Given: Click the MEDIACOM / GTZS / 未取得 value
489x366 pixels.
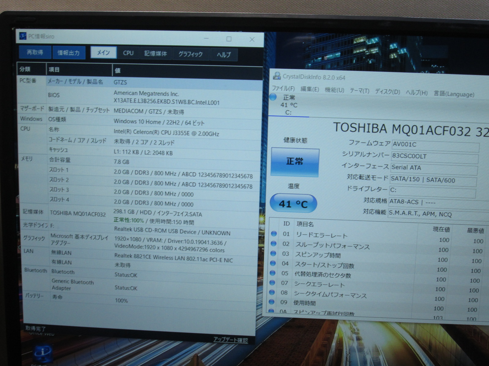Looking at the screenshot, I should pos(149,112).
